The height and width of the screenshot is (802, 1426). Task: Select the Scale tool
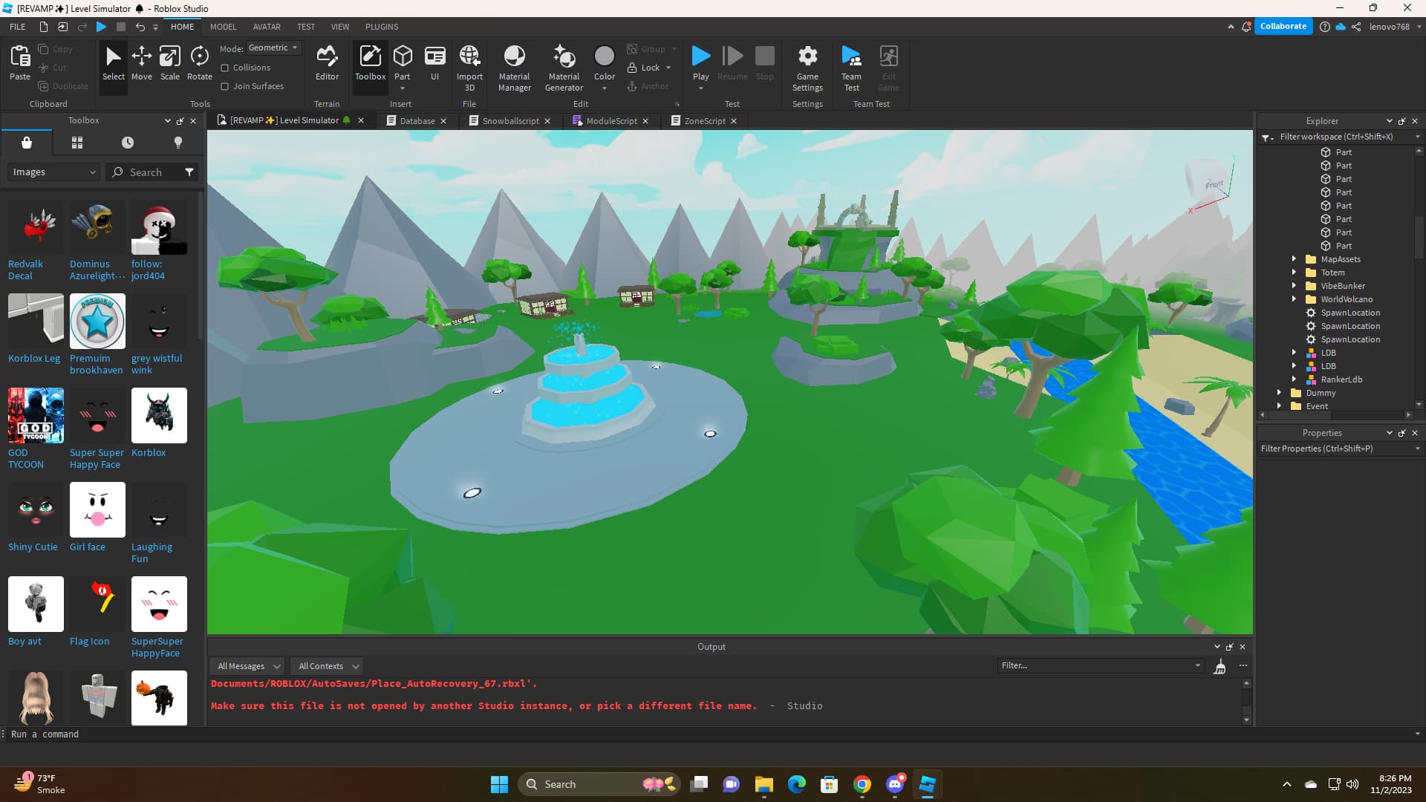[x=169, y=63]
